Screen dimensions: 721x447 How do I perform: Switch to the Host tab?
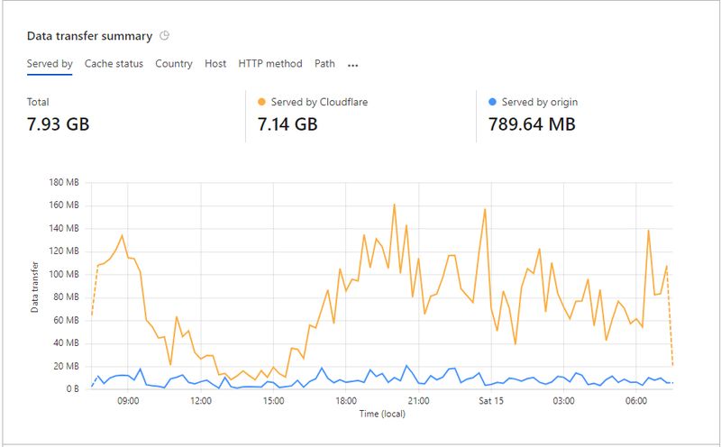[x=215, y=63]
